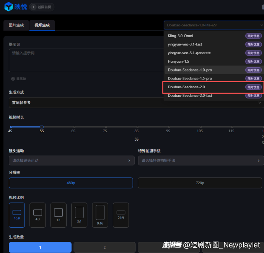Image resolution: width=264 pixels, height=253 pixels.
Task: Select the 4:3 aspect ratio icon
Action: coord(37,212)
